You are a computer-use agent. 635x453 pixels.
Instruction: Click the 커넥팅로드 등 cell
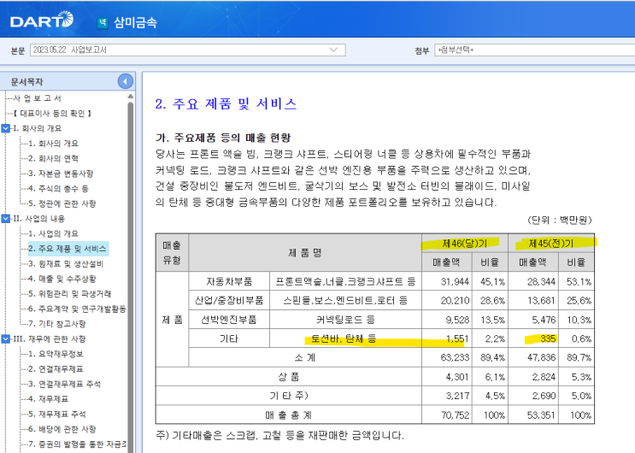pos(345,320)
